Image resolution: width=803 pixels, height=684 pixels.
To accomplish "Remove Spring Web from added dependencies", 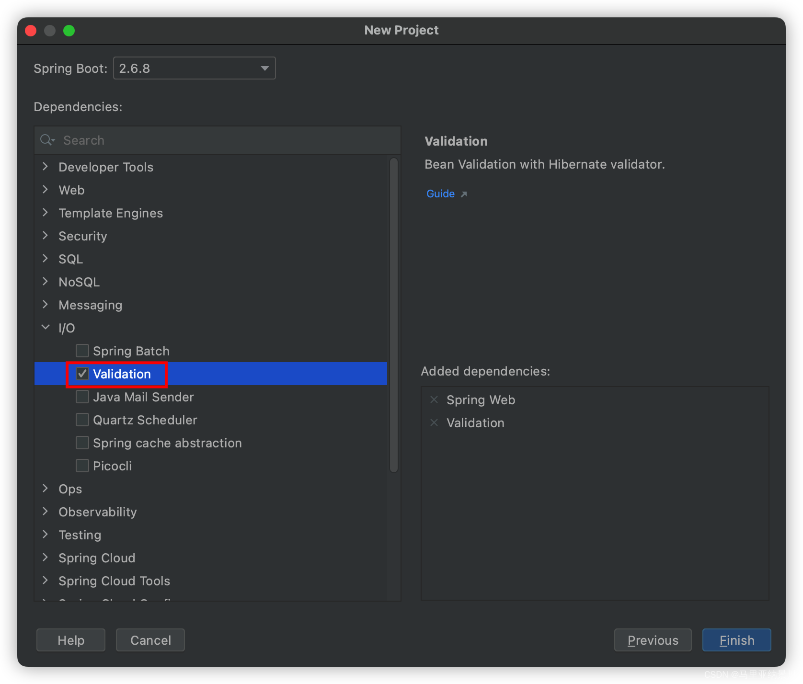I will (434, 399).
